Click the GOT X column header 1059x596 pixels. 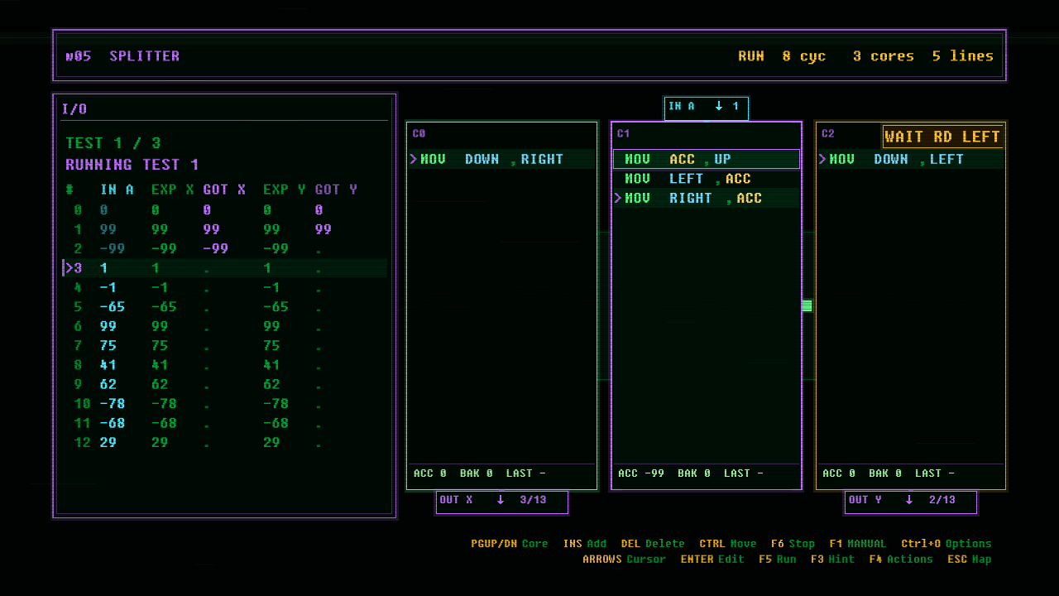click(224, 190)
